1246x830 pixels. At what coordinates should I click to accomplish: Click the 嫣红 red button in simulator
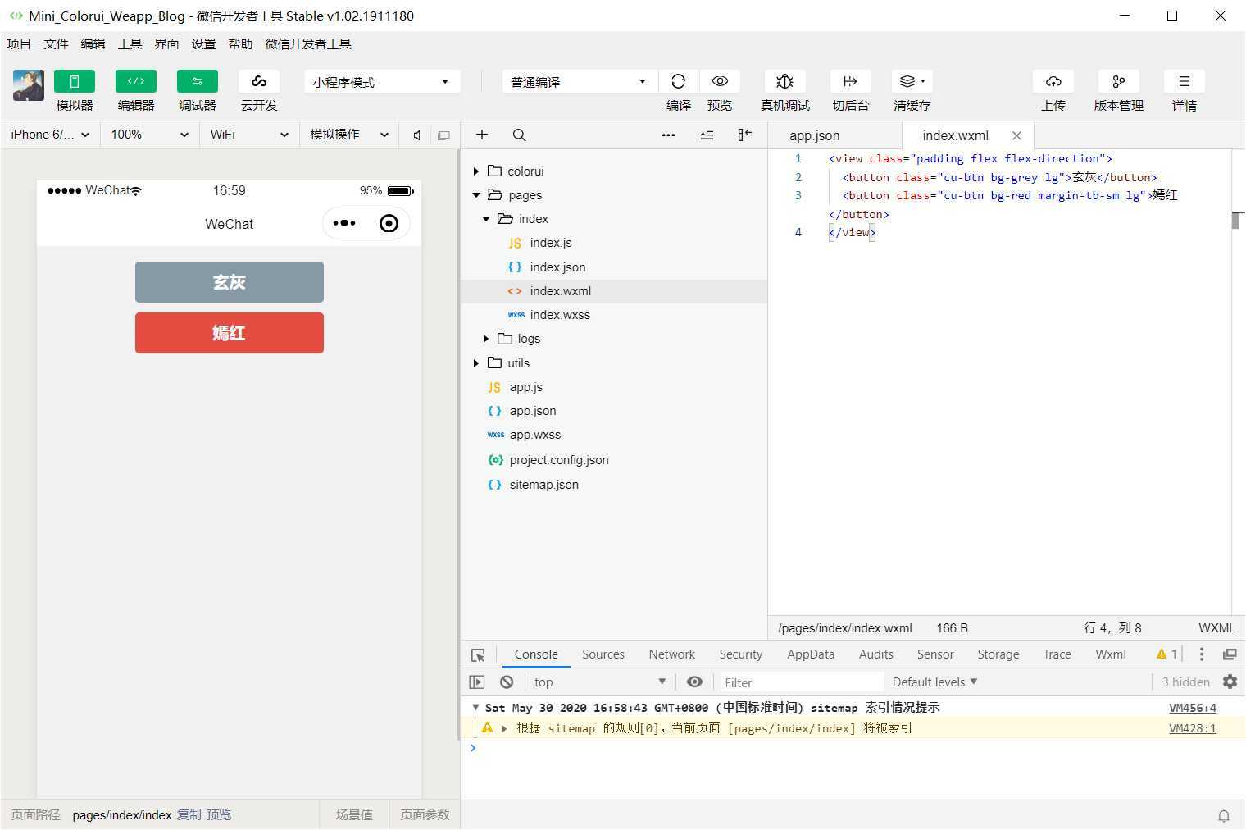pyautogui.click(x=230, y=333)
